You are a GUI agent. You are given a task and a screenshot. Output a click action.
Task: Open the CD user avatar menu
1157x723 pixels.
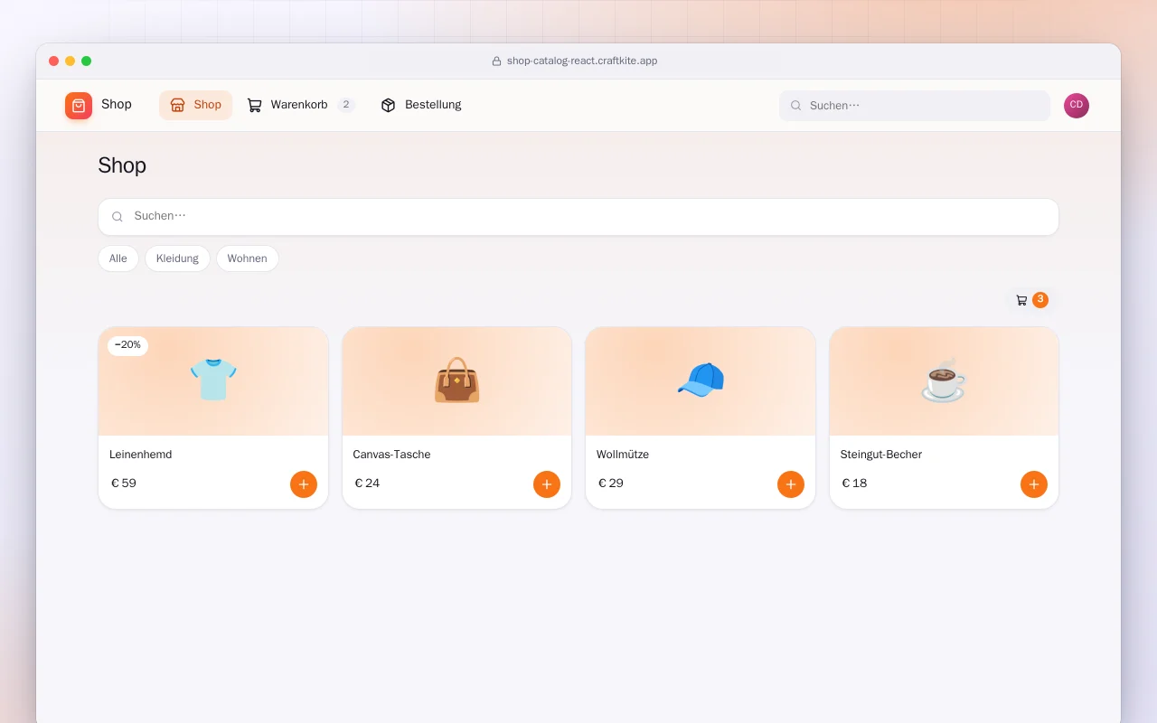tap(1077, 106)
